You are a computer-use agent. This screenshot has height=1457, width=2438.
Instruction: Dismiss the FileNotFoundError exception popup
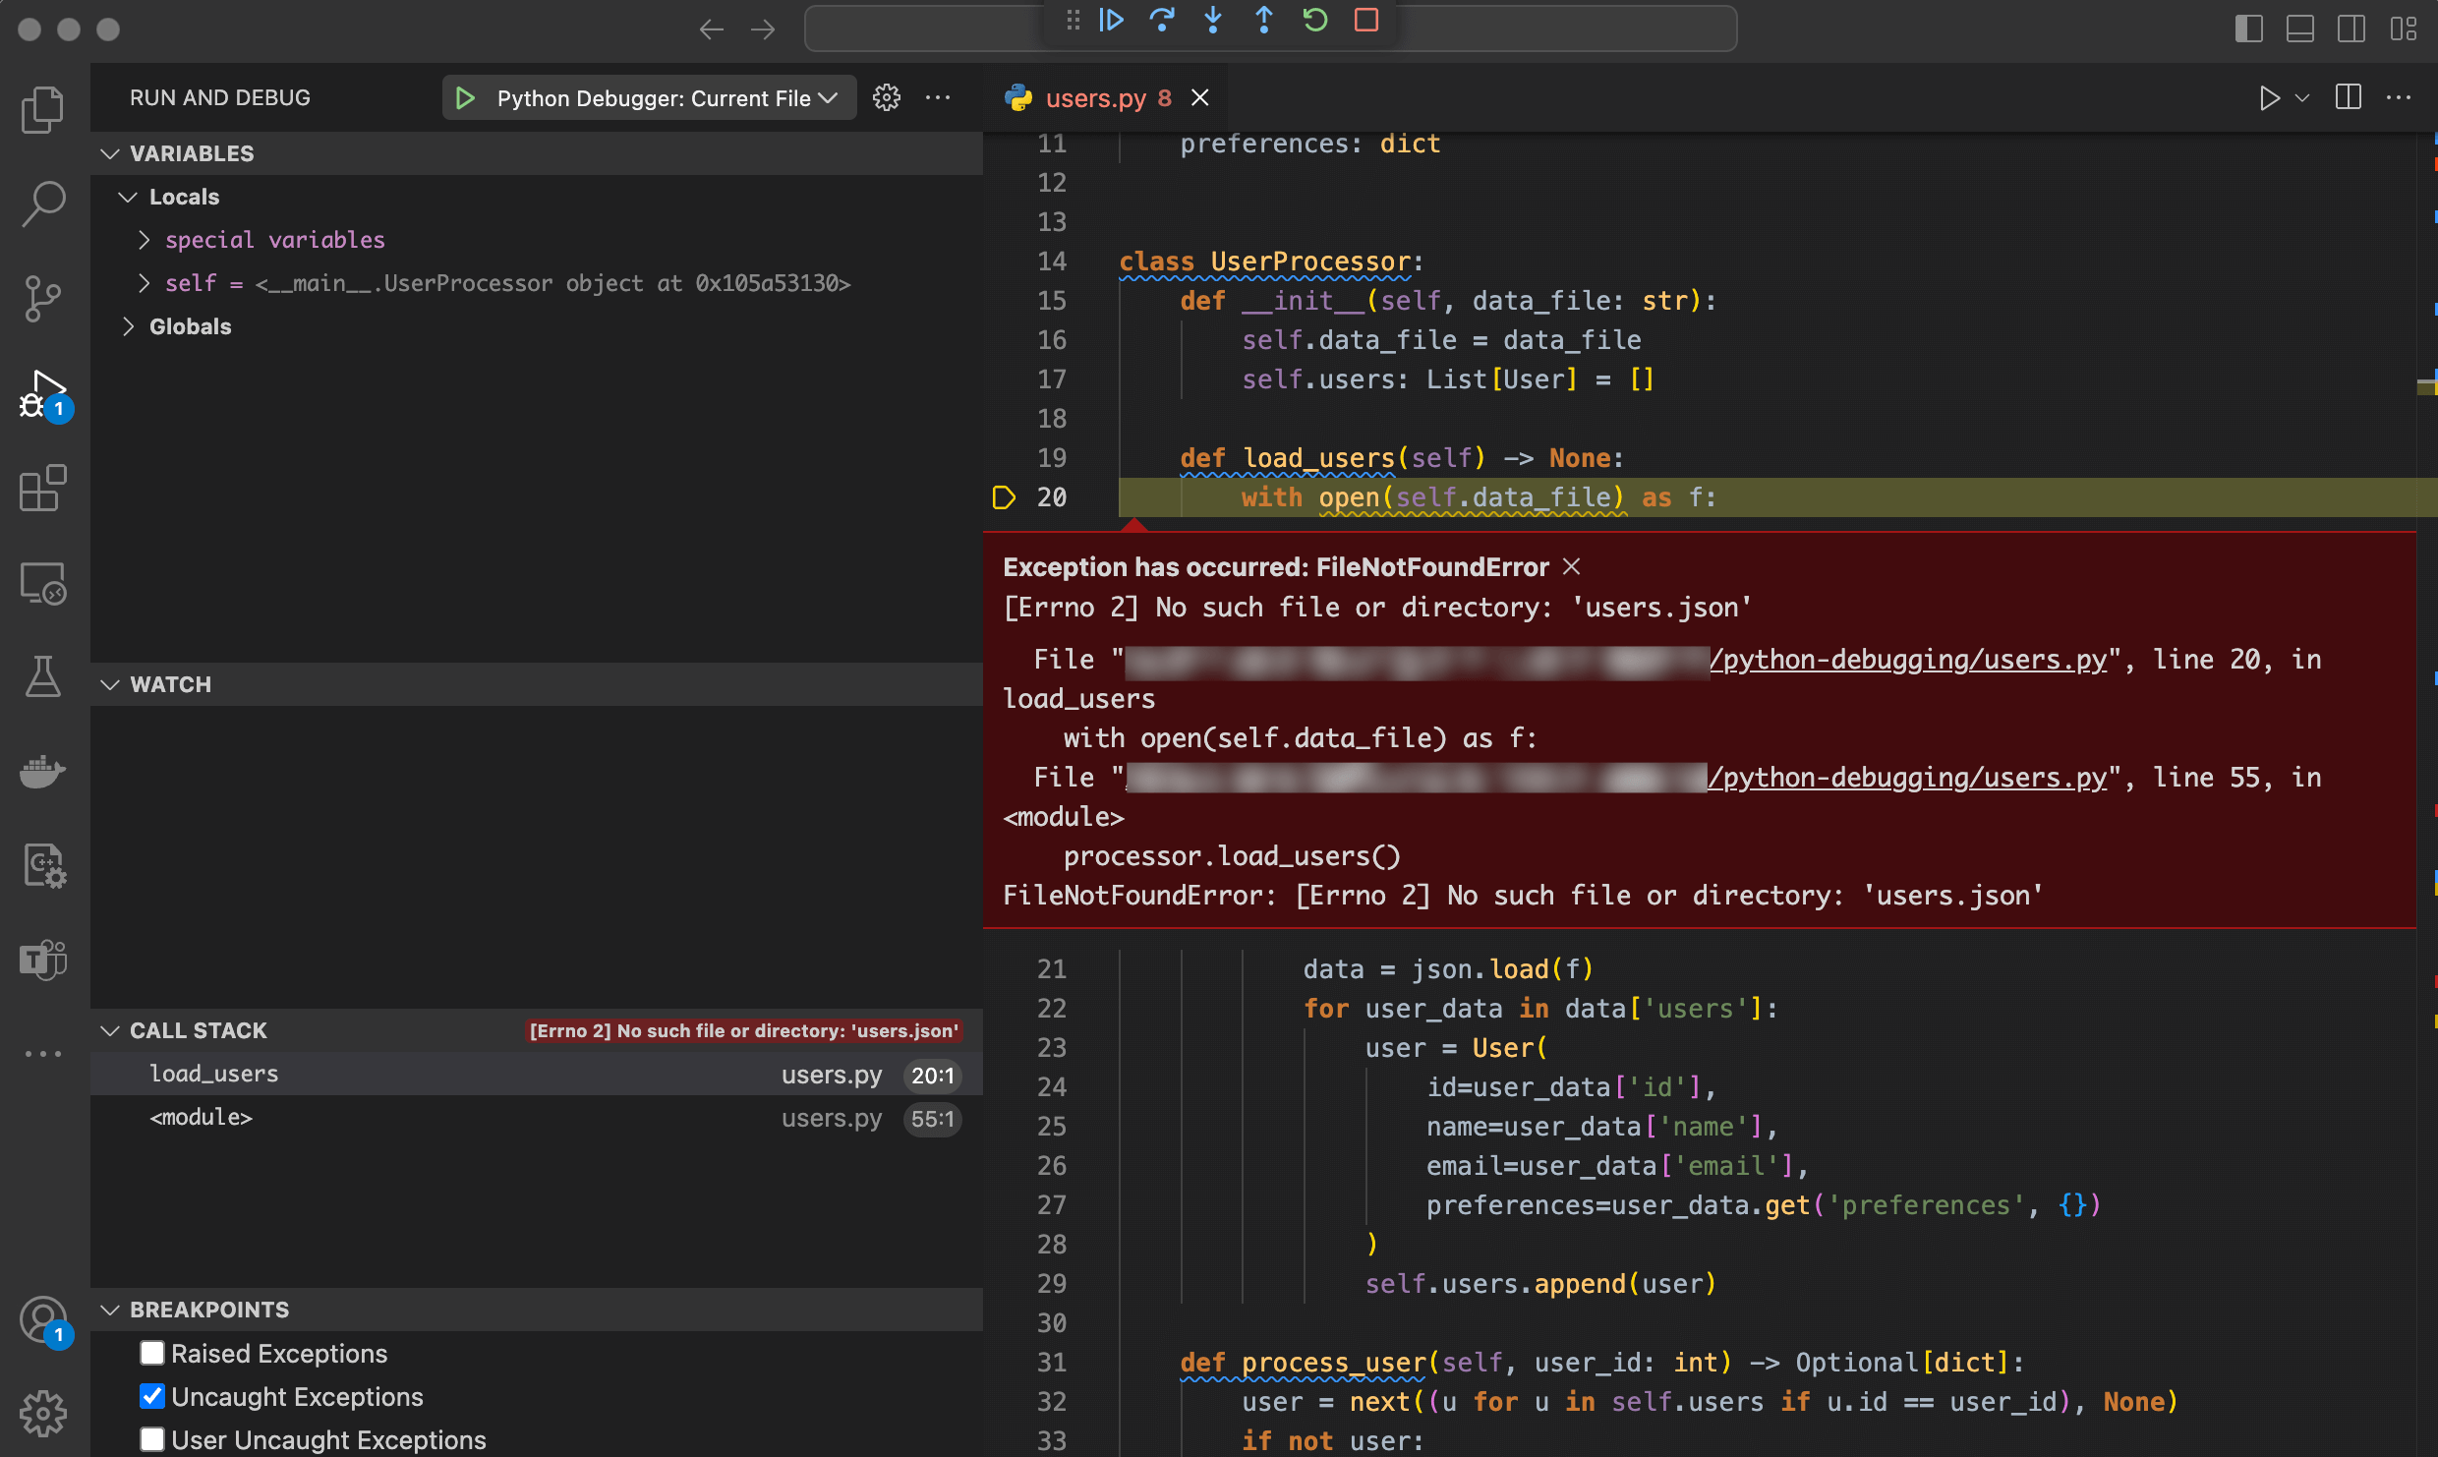click(x=1570, y=565)
